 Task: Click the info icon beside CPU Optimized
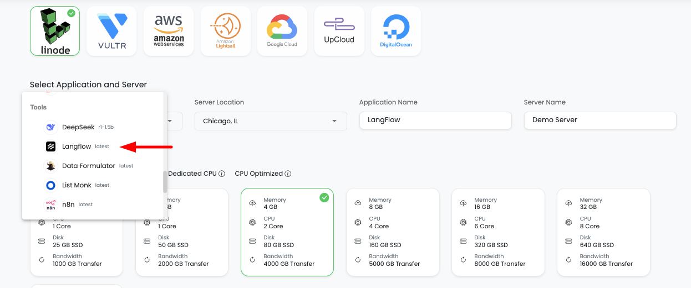tap(288, 174)
